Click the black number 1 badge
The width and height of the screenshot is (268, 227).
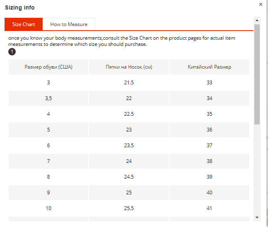tap(12, 52)
